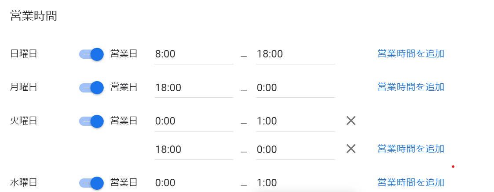Image resolution: width=494 pixels, height=192 pixels.
Task: Edit Tuesday's first opening time 0:00
Action: click(x=194, y=121)
